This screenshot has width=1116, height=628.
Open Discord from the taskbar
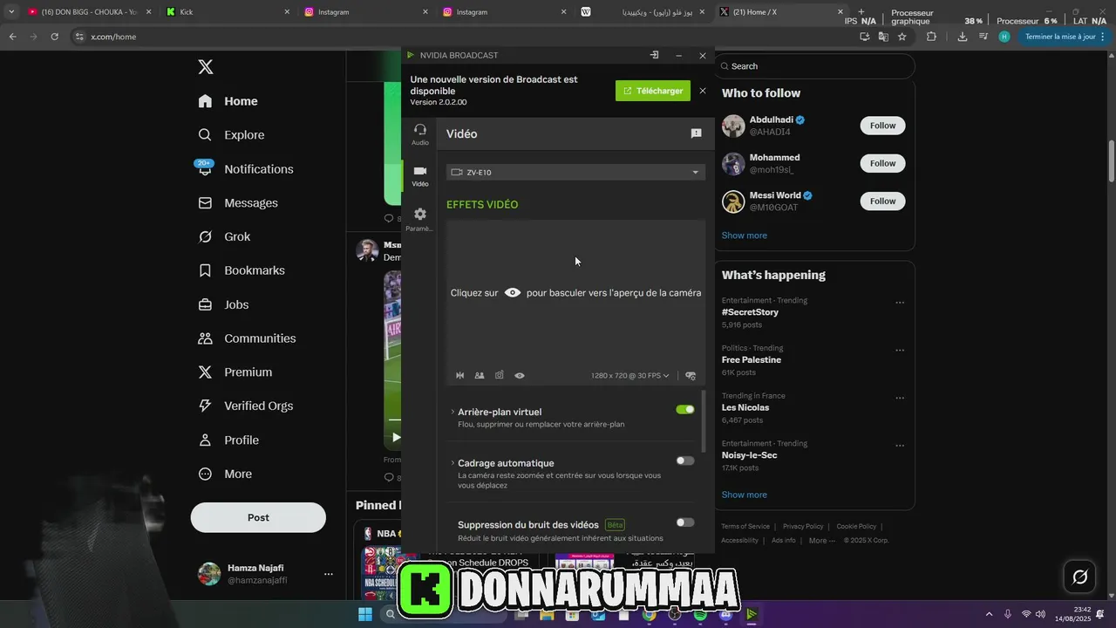[726, 614]
